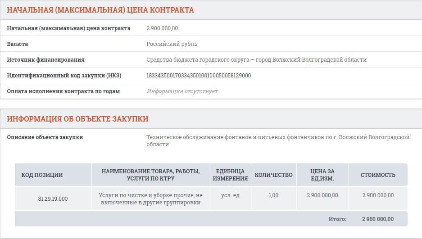
Task: Click the 'Услуги по чистке и уборке прочие' cell
Action: pyautogui.click(x=151, y=198)
